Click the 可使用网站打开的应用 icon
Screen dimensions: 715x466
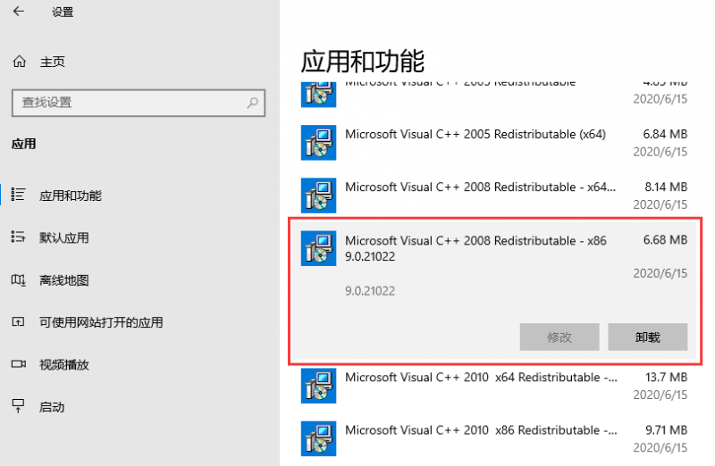click(x=18, y=322)
